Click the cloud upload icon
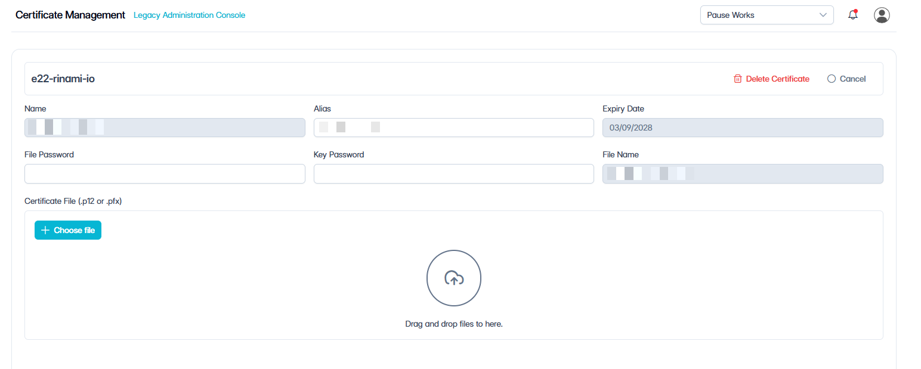The width and height of the screenshot is (921, 369). click(454, 278)
